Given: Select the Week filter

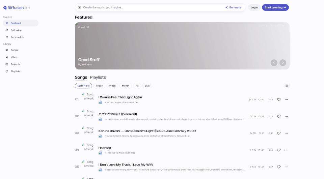Looking at the screenshot, I should (112, 86).
